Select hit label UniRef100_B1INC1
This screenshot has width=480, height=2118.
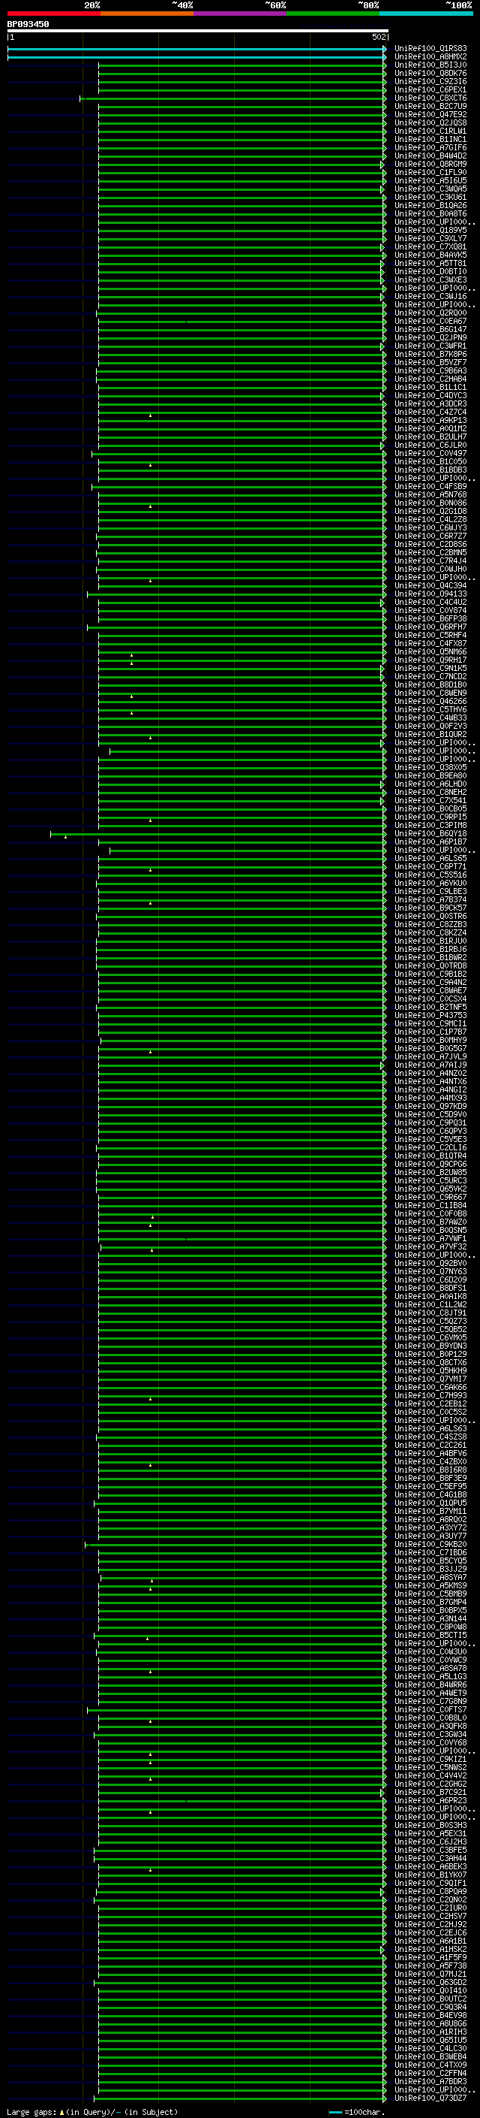430,139
